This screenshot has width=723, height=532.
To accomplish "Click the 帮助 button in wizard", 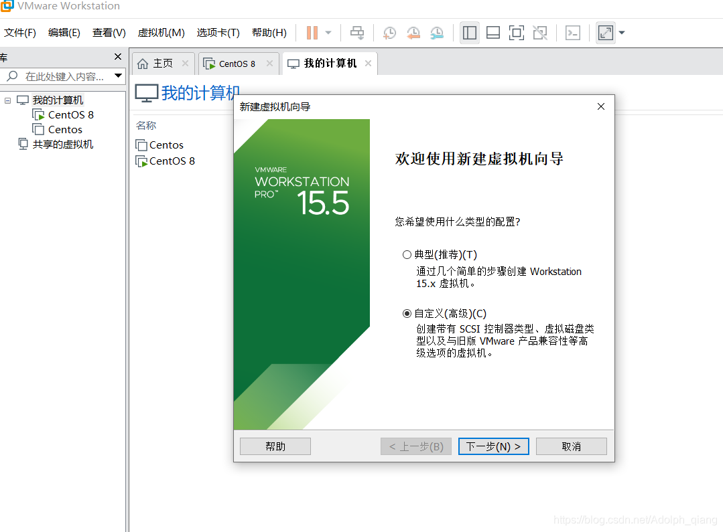I will point(275,446).
